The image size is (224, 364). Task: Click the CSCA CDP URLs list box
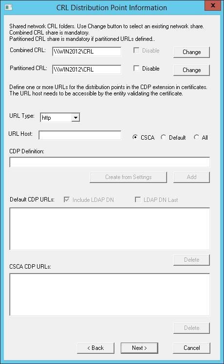tap(110, 294)
